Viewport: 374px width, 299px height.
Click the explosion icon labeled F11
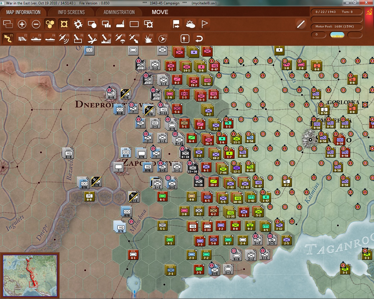[148, 39]
